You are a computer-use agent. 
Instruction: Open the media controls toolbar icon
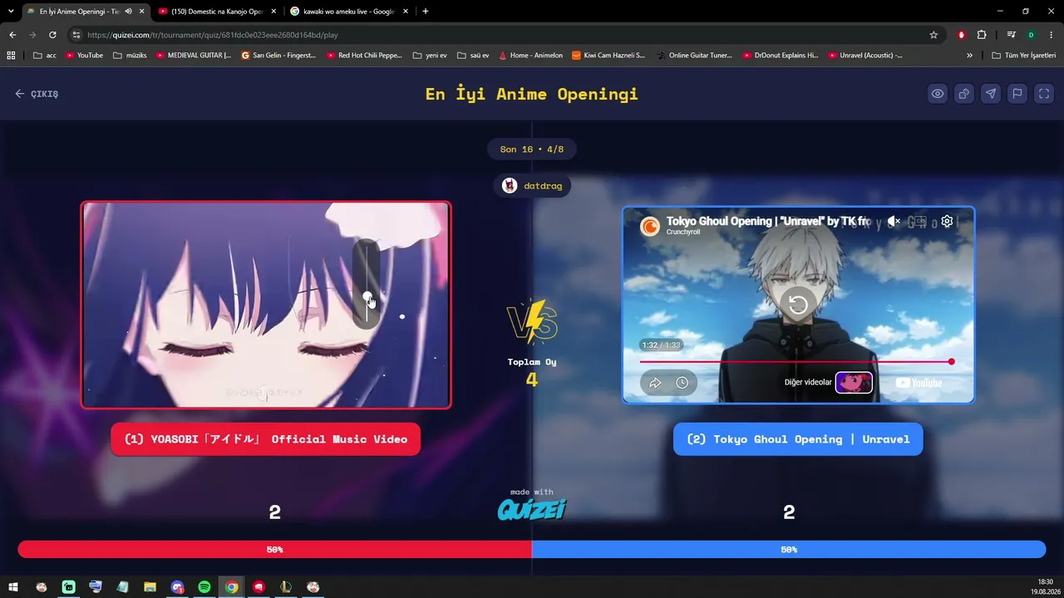pos(1011,35)
